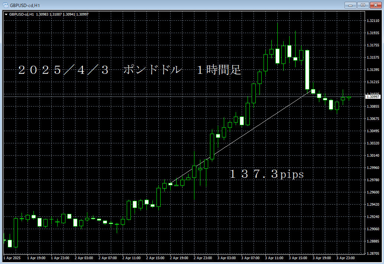The image size is (384, 264).
Task: Click the current price tag 1.30997
Action: pos(373,97)
